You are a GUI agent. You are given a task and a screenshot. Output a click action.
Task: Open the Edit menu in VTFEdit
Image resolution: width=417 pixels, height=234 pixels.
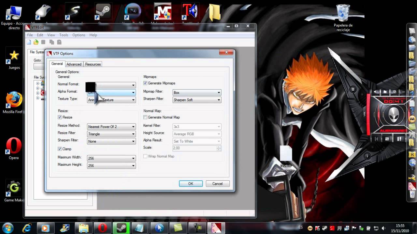40,35
